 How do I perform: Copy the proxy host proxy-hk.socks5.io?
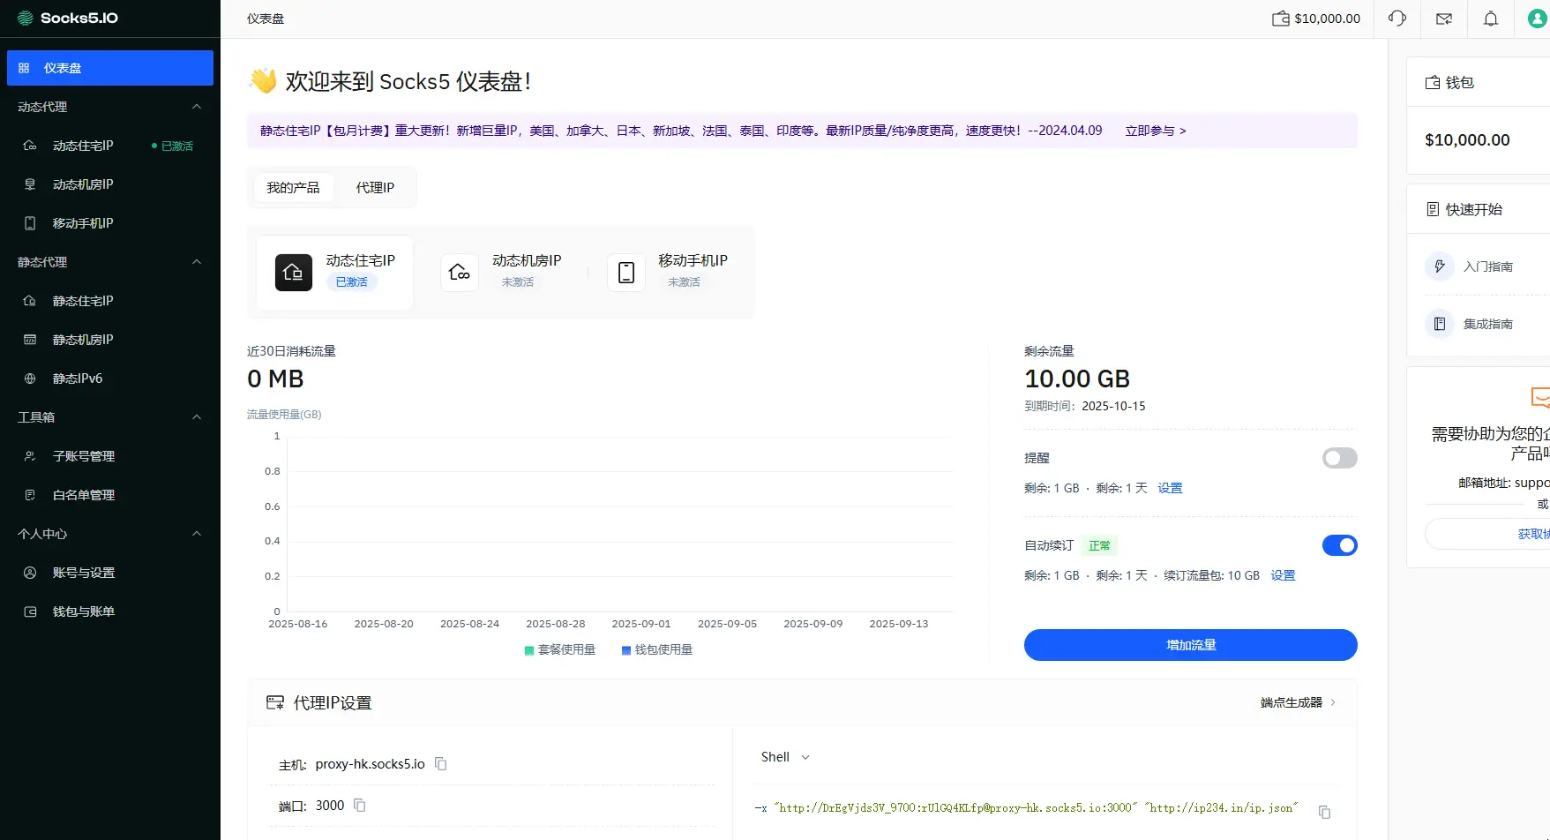click(x=441, y=764)
